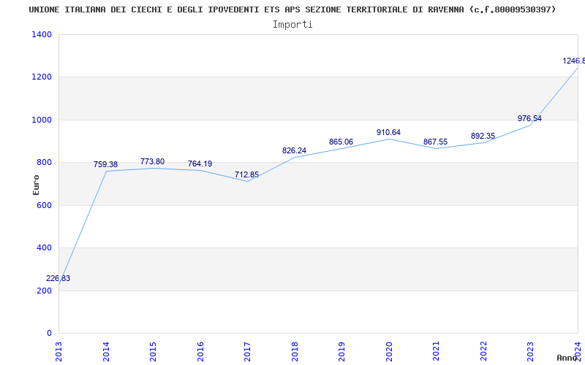Click the 2022 x-axis year label
The width and height of the screenshot is (585, 365).
click(x=483, y=352)
